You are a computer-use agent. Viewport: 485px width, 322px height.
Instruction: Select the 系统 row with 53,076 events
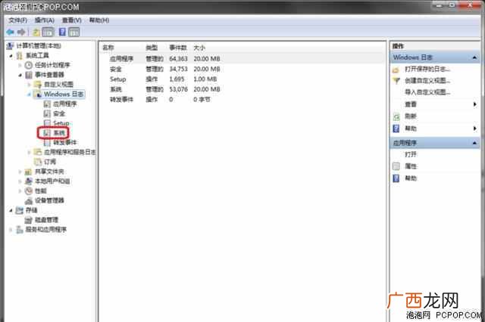click(242, 89)
